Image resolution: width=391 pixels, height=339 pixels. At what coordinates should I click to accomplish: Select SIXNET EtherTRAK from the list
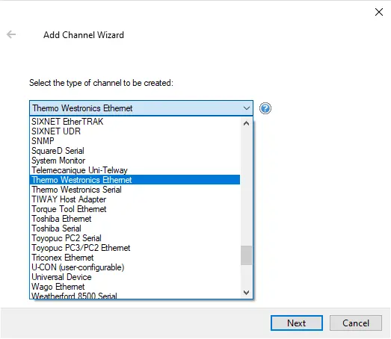point(135,122)
